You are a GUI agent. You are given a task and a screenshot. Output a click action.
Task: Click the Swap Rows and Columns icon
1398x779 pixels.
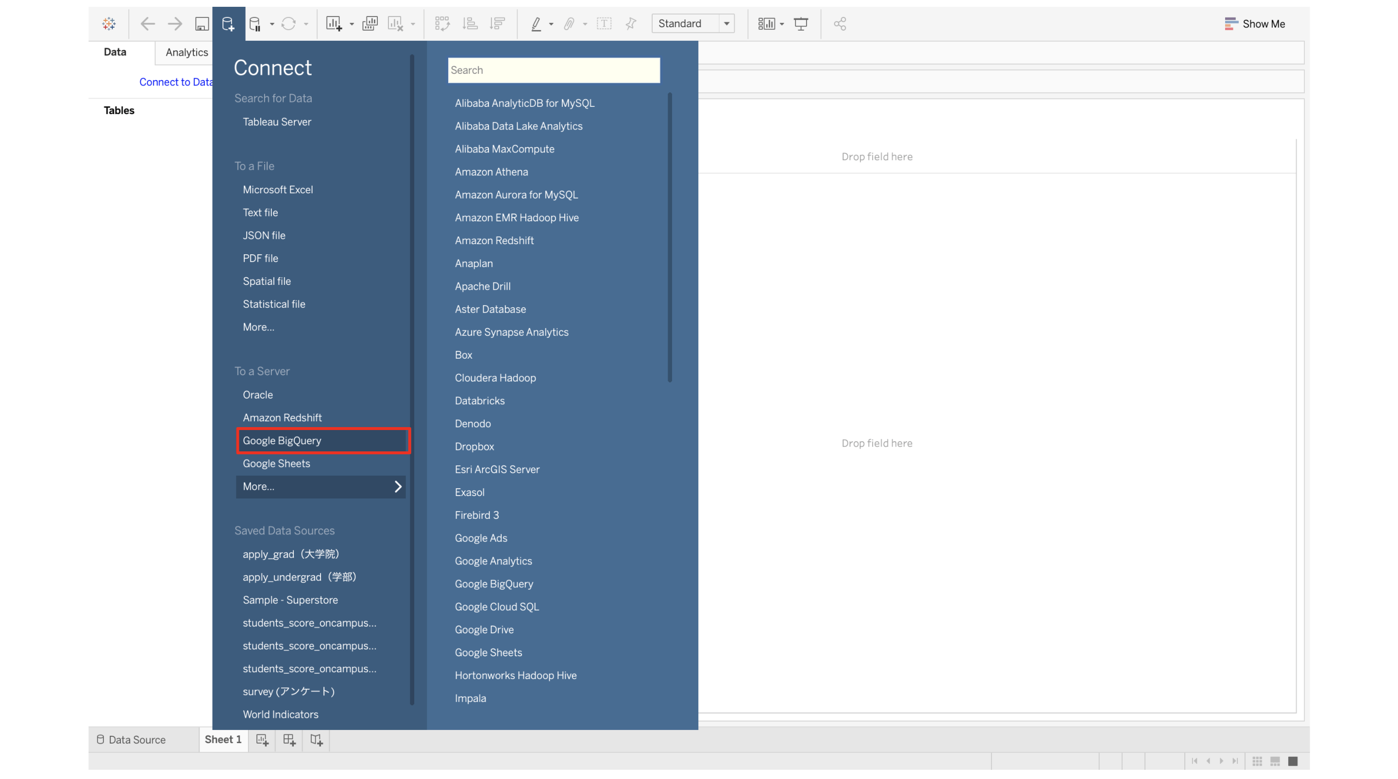(442, 23)
